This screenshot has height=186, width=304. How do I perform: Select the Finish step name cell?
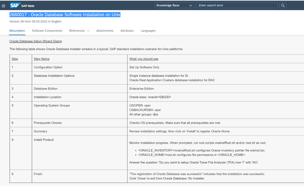(x=79, y=176)
